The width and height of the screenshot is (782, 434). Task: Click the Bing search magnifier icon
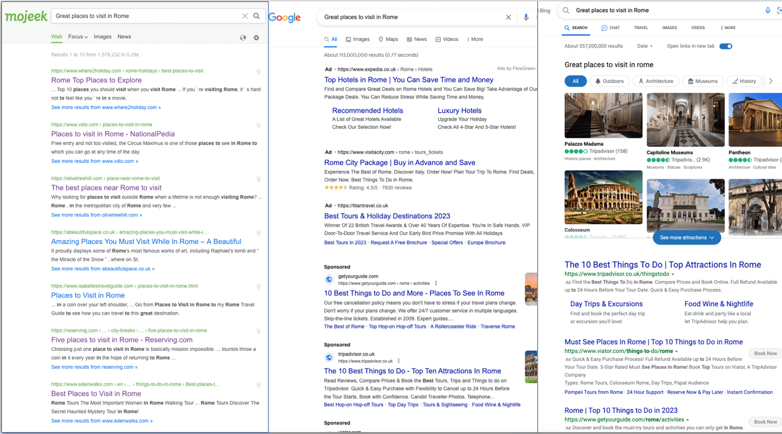tap(566, 10)
